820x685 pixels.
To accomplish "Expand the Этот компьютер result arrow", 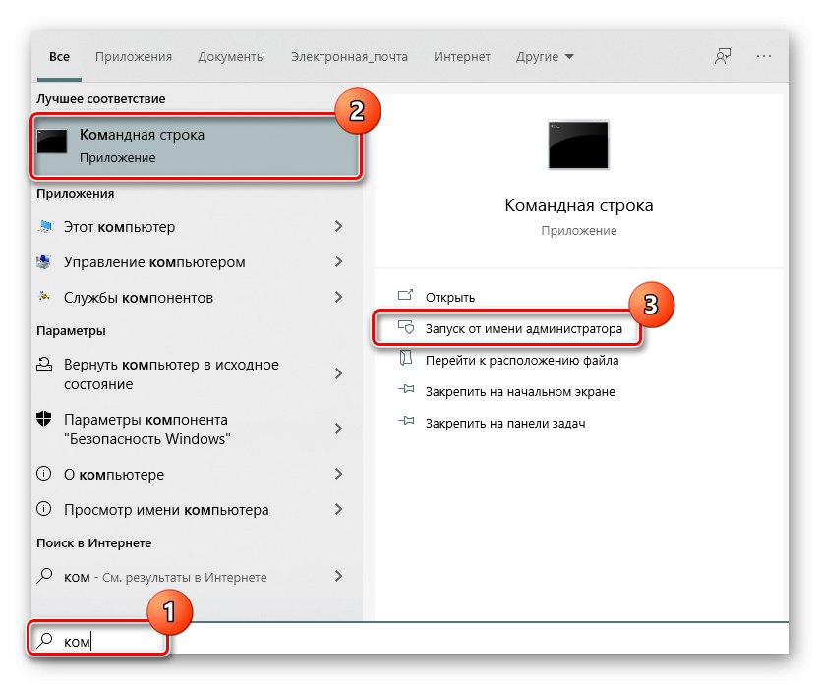I will 339,226.
